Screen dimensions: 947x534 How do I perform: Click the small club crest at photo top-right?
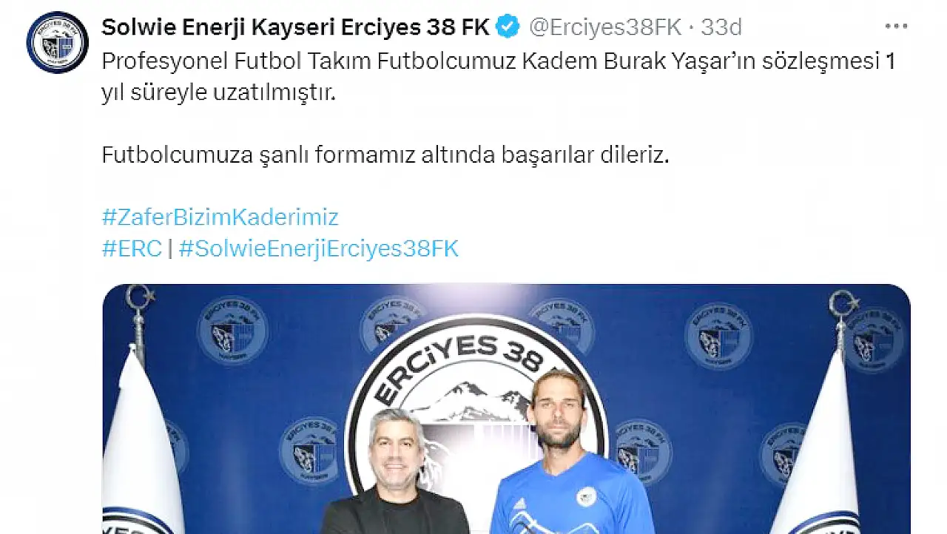(873, 340)
